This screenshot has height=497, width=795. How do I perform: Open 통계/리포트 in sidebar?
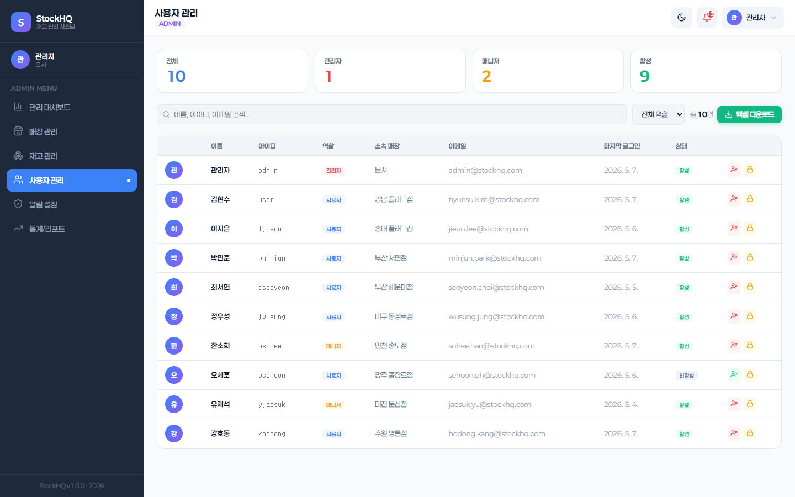[72, 229]
